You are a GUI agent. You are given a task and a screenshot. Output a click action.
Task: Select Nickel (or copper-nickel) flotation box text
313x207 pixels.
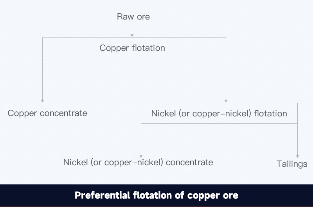point(219,114)
